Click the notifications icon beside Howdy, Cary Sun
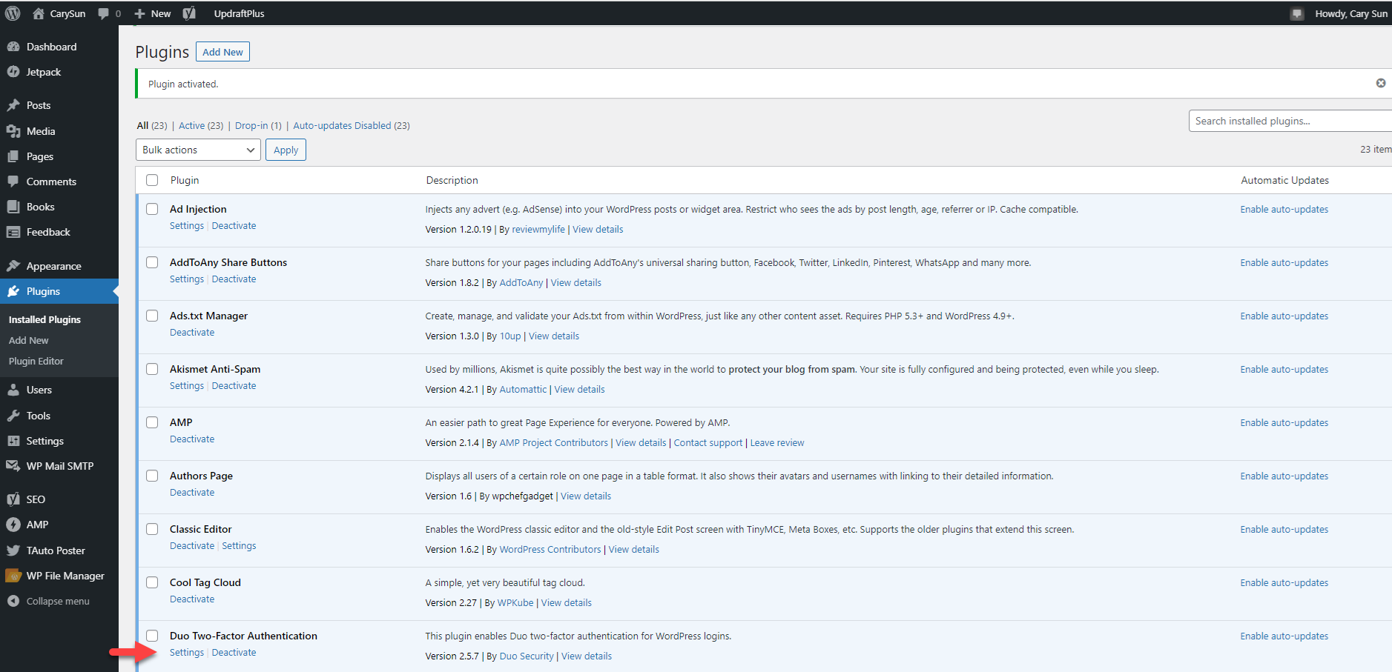Screen dimensions: 1392x672 coord(1297,13)
